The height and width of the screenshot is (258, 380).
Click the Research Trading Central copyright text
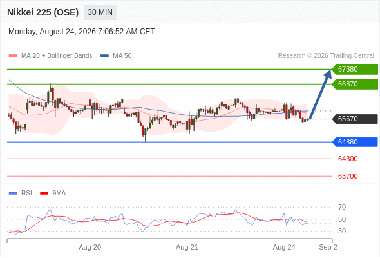326,56
